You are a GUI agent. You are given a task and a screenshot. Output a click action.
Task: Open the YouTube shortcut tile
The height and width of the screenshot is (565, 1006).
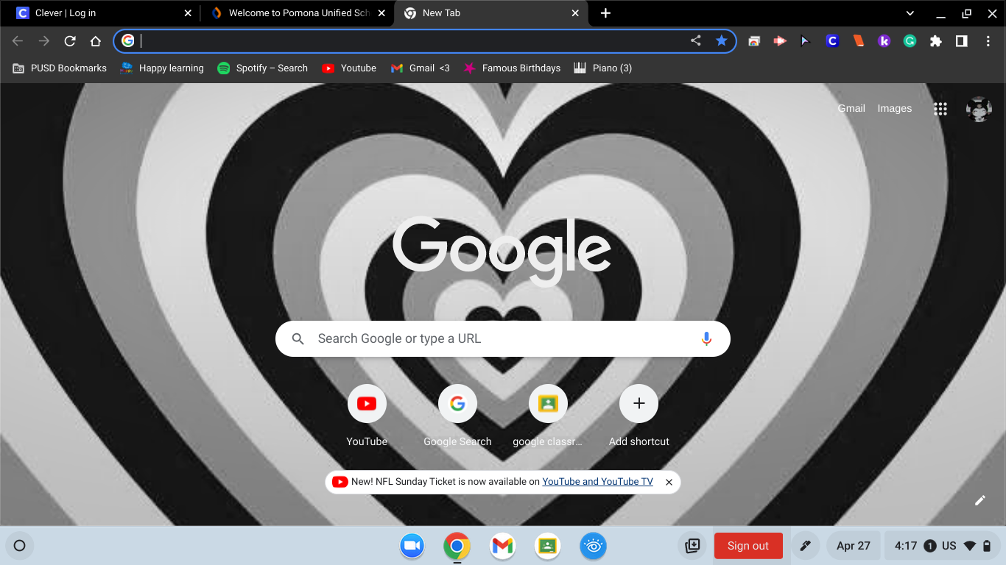pyautogui.click(x=367, y=416)
